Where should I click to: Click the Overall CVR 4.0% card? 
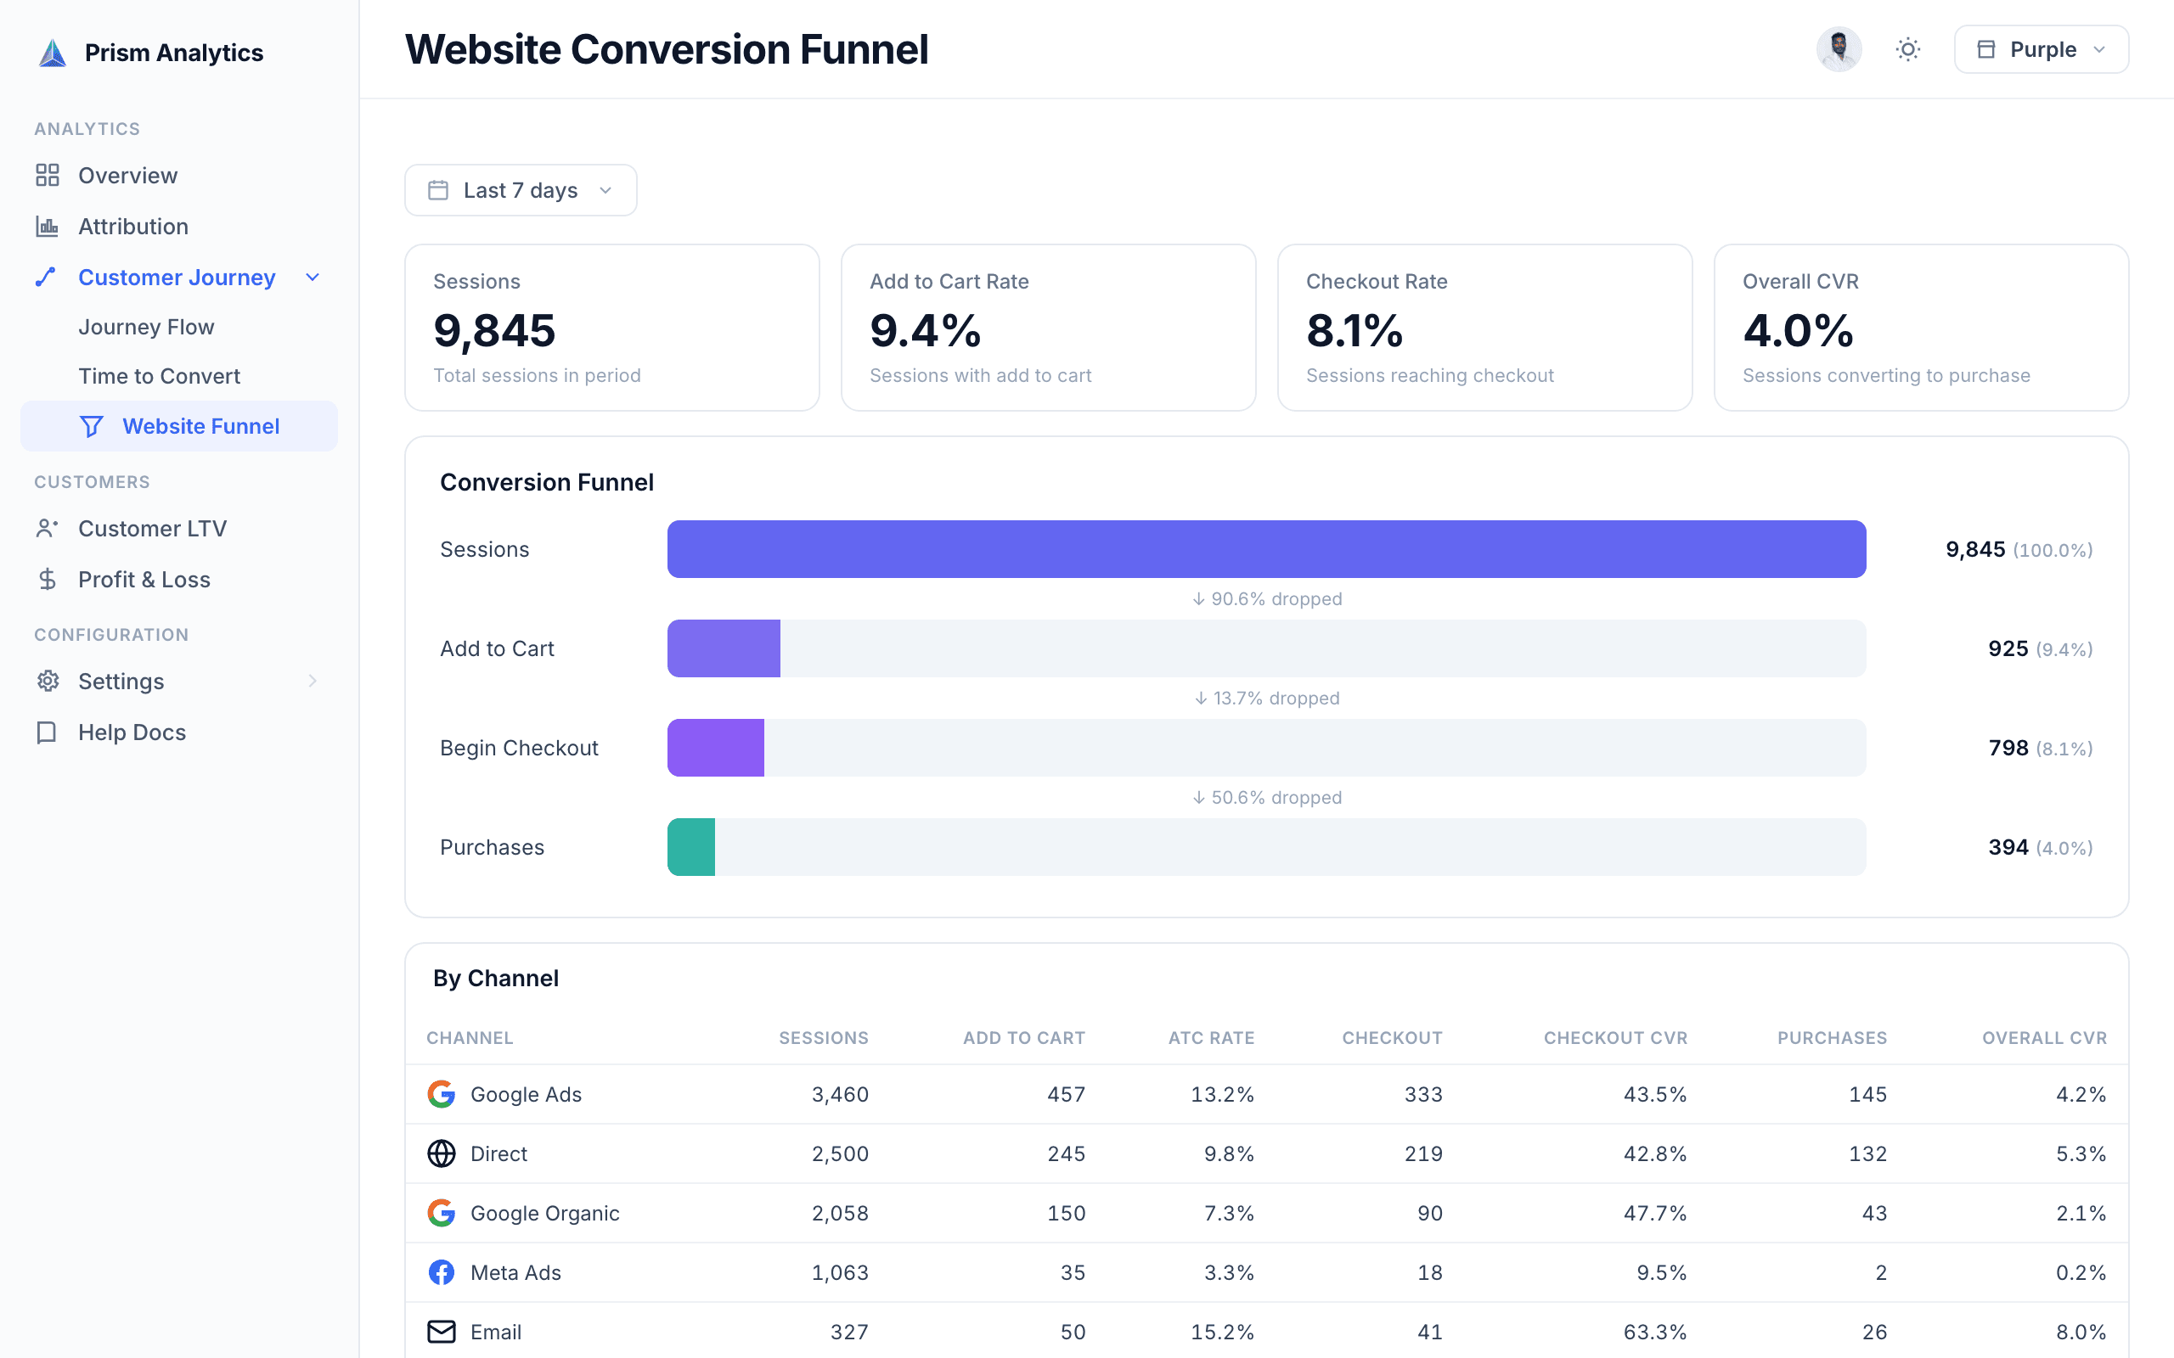coord(1921,328)
